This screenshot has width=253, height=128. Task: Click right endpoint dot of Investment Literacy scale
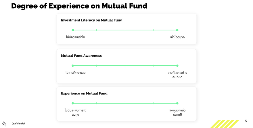177,30
